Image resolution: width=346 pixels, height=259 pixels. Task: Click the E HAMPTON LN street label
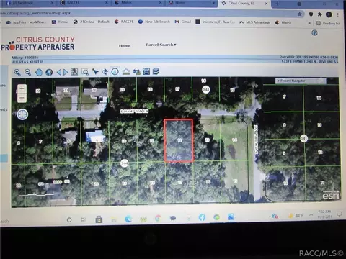(x=134, y=112)
